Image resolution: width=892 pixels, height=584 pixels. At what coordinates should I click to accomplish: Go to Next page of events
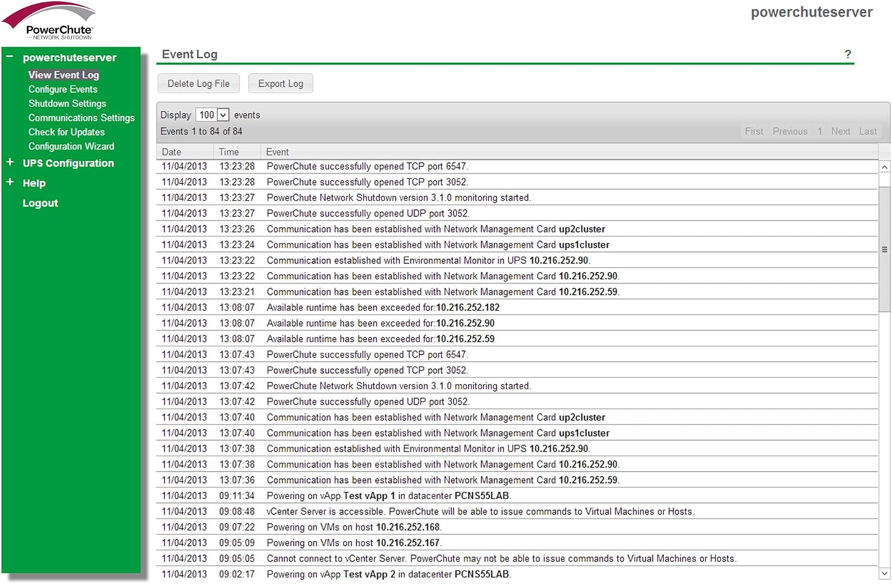[x=841, y=131]
